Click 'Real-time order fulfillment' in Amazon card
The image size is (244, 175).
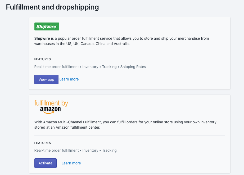pos(56,150)
